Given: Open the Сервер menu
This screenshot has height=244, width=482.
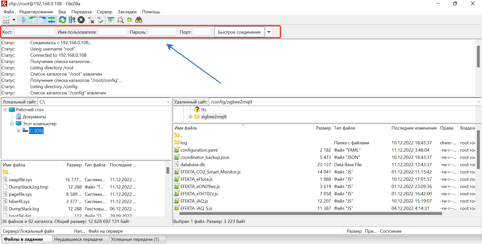Looking at the screenshot, I should pos(105,12).
